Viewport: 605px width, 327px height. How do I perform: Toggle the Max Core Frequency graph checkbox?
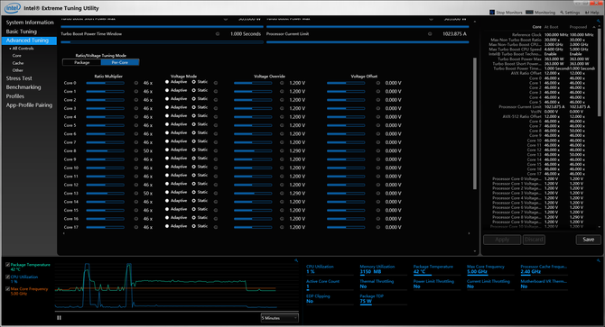coord(8,288)
